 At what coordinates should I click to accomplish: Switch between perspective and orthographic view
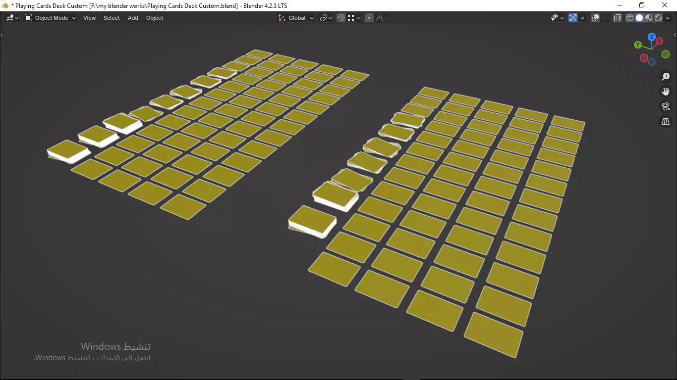pyautogui.click(x=666, y=121)
